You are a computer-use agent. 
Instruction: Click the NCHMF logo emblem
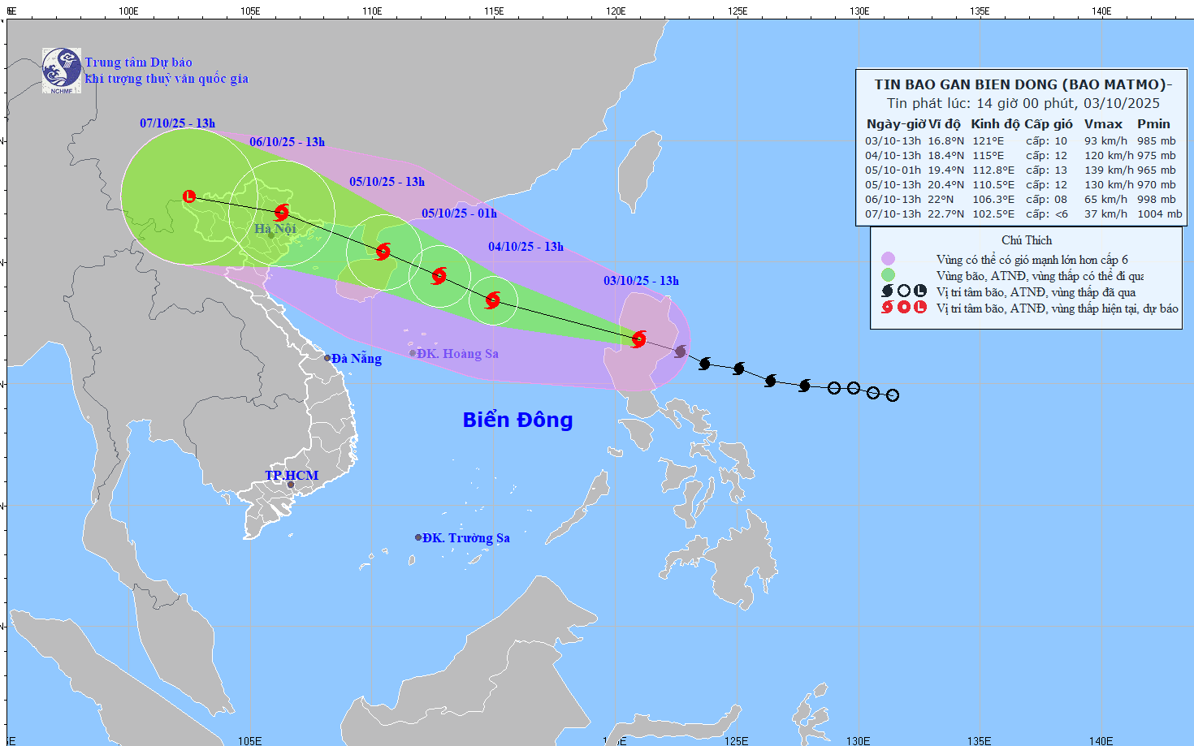click(62, 70)
